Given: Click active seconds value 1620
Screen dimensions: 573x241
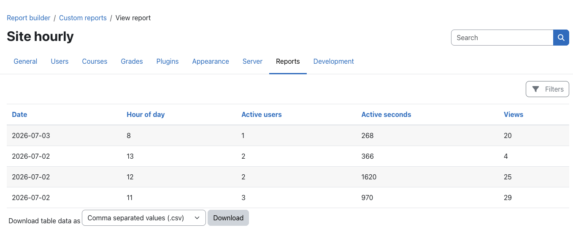Looking at the screenshot, I should click(369, 177).
